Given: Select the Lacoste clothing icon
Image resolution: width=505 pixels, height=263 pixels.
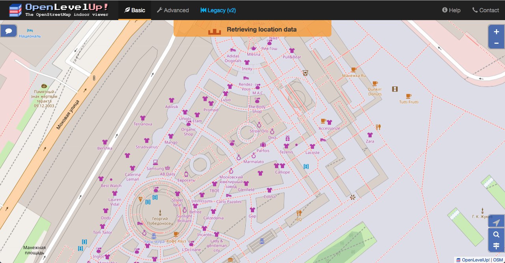Looking at the screenshot, I should (312, 146).
